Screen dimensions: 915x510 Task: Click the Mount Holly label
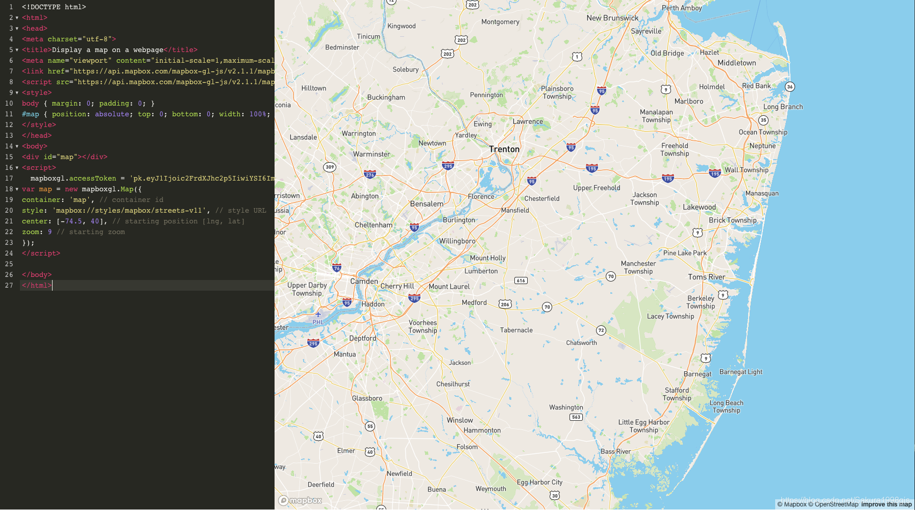[x=488, y=258]
